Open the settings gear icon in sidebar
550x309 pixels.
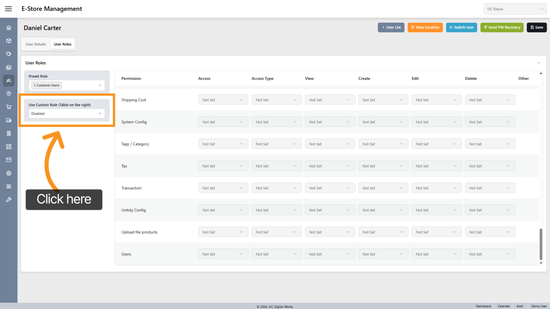point(9,173)
